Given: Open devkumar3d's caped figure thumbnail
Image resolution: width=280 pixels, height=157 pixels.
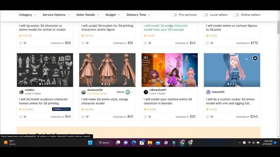Looking at the screenshot, I should [107, 70].
